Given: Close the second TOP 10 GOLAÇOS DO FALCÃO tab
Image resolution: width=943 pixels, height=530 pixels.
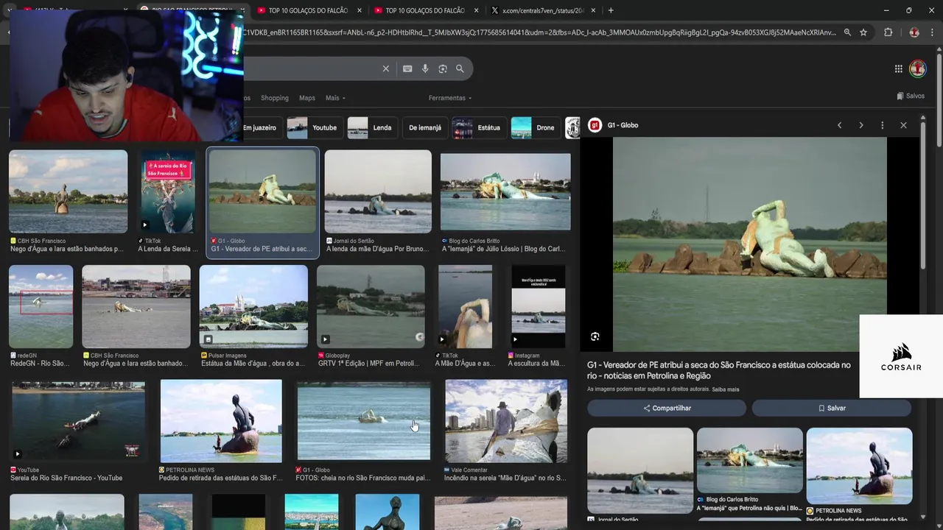Looking at the screenshot, I should point(476,10).
